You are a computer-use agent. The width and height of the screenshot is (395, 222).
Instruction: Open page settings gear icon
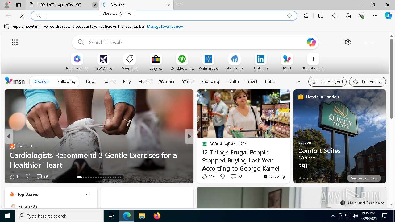348,42
